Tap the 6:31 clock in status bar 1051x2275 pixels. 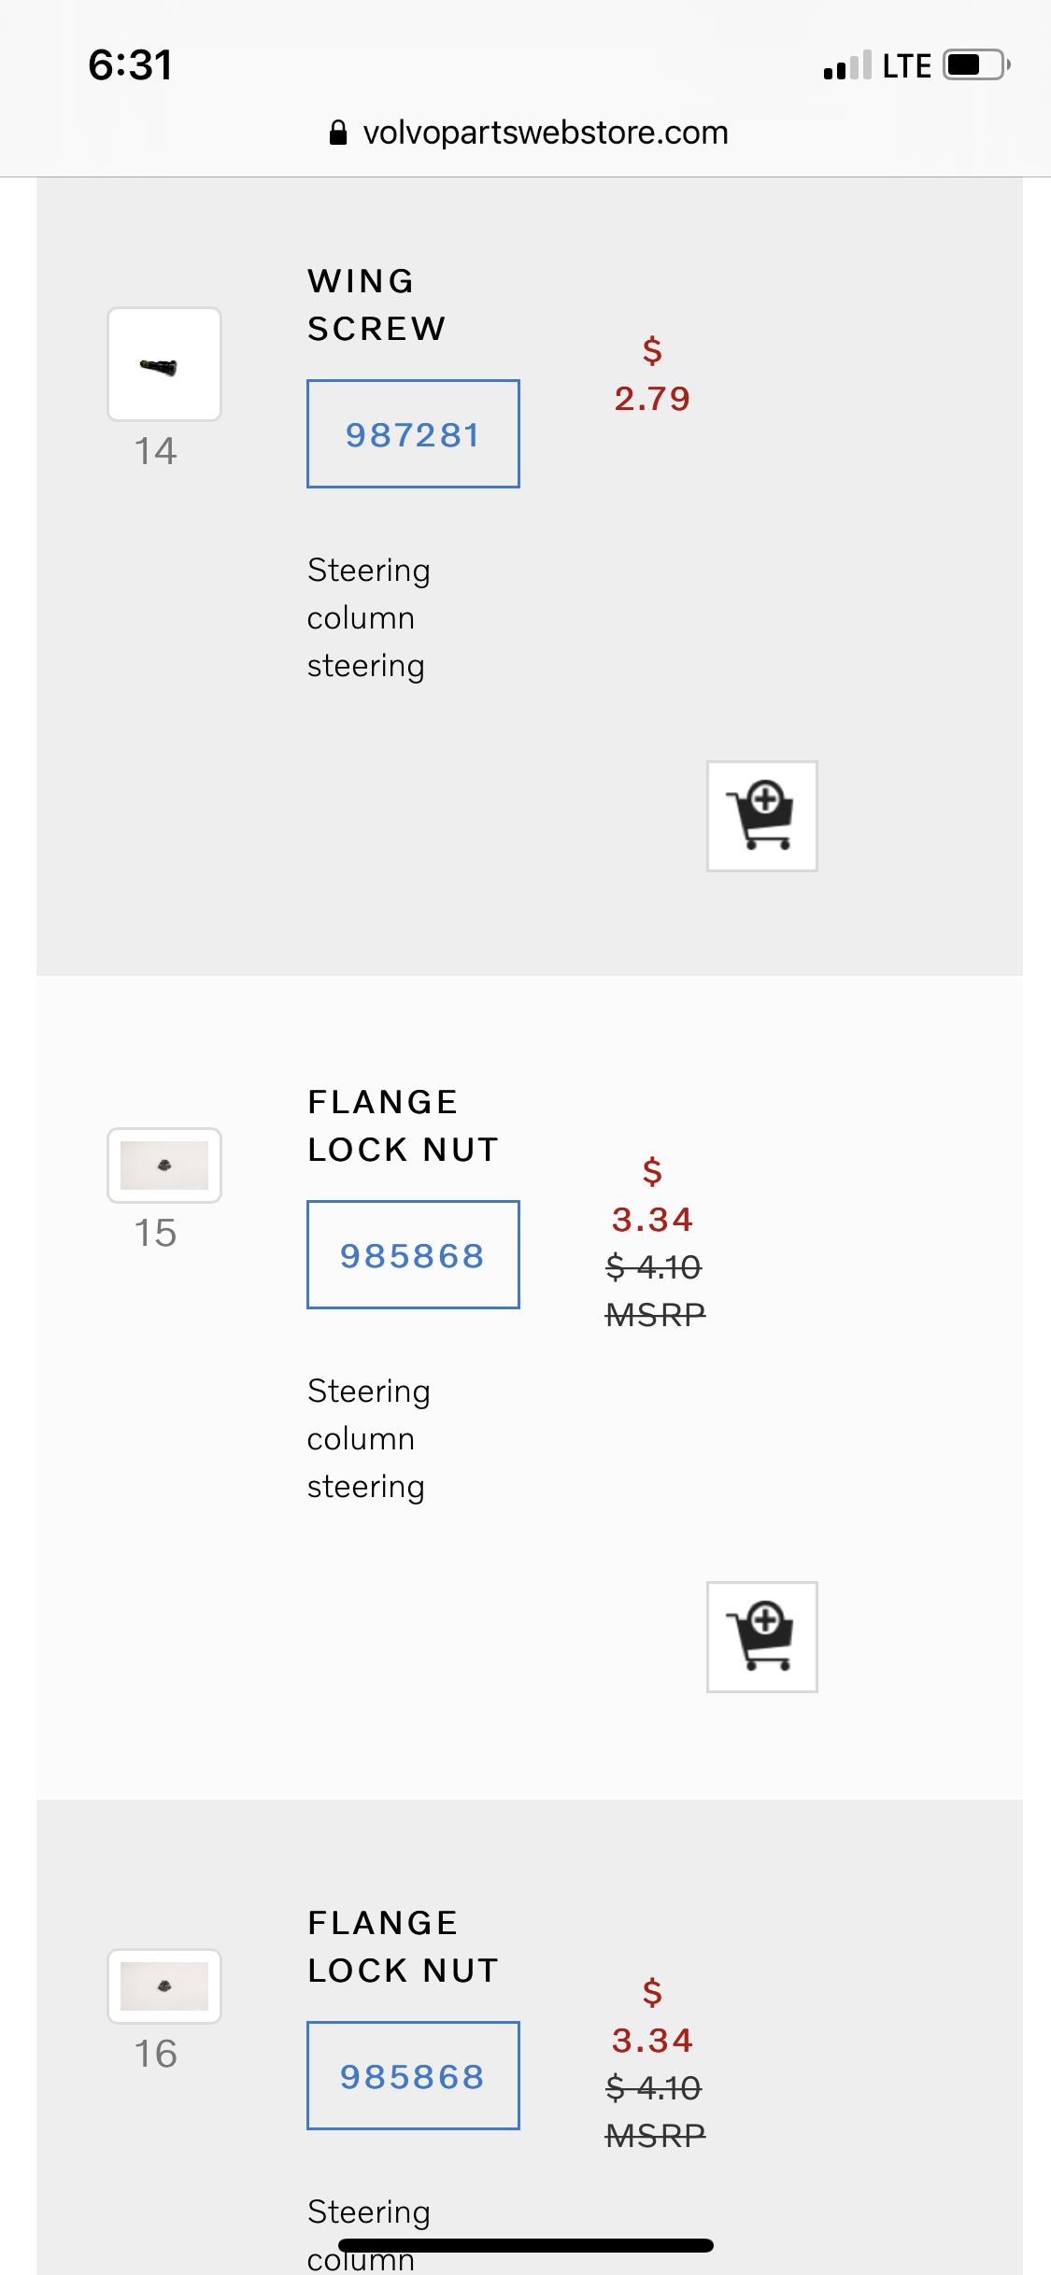click(x=131, y=65)
